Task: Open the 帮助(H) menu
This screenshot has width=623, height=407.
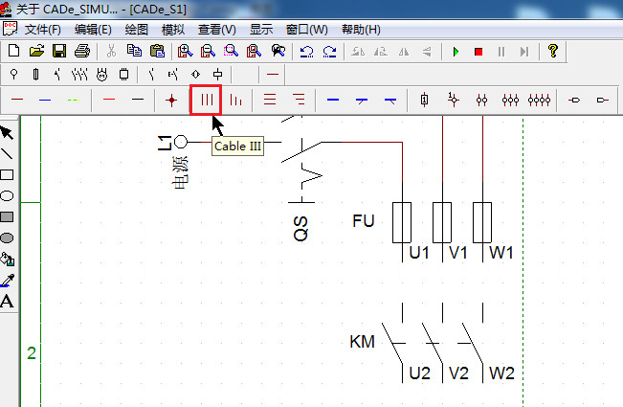Action: (361, 30)
